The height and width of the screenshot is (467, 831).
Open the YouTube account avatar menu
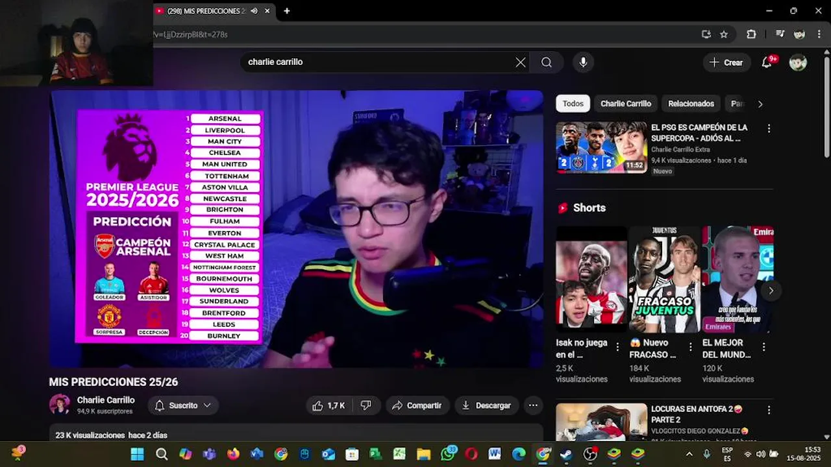click(798, 62)
